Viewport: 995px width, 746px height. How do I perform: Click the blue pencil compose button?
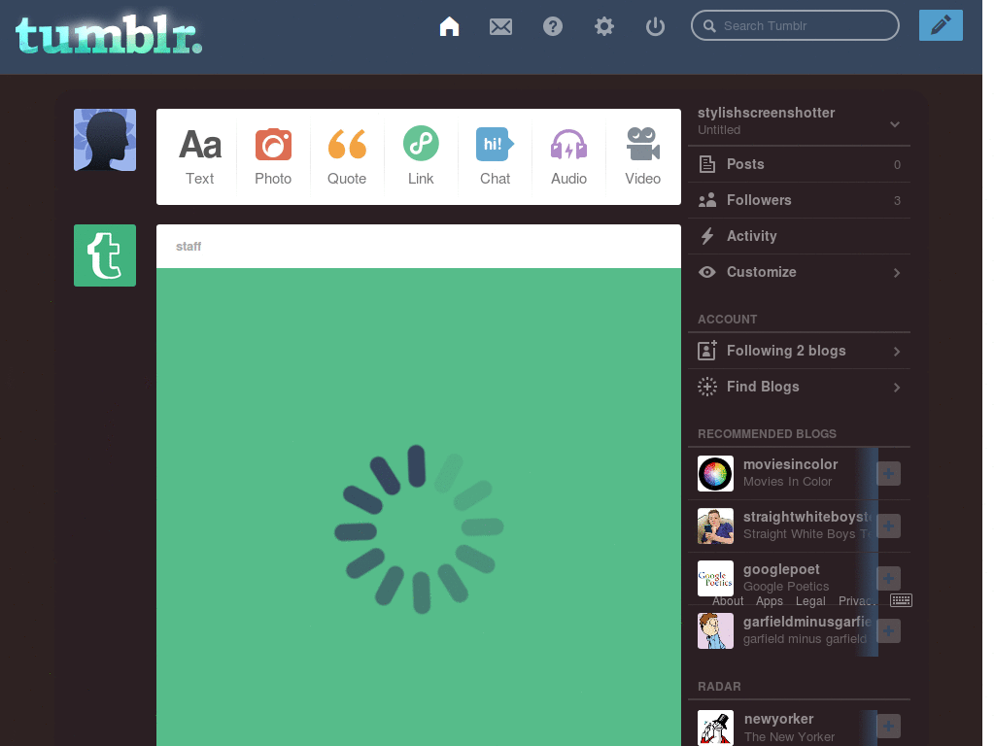pos(941,25)
